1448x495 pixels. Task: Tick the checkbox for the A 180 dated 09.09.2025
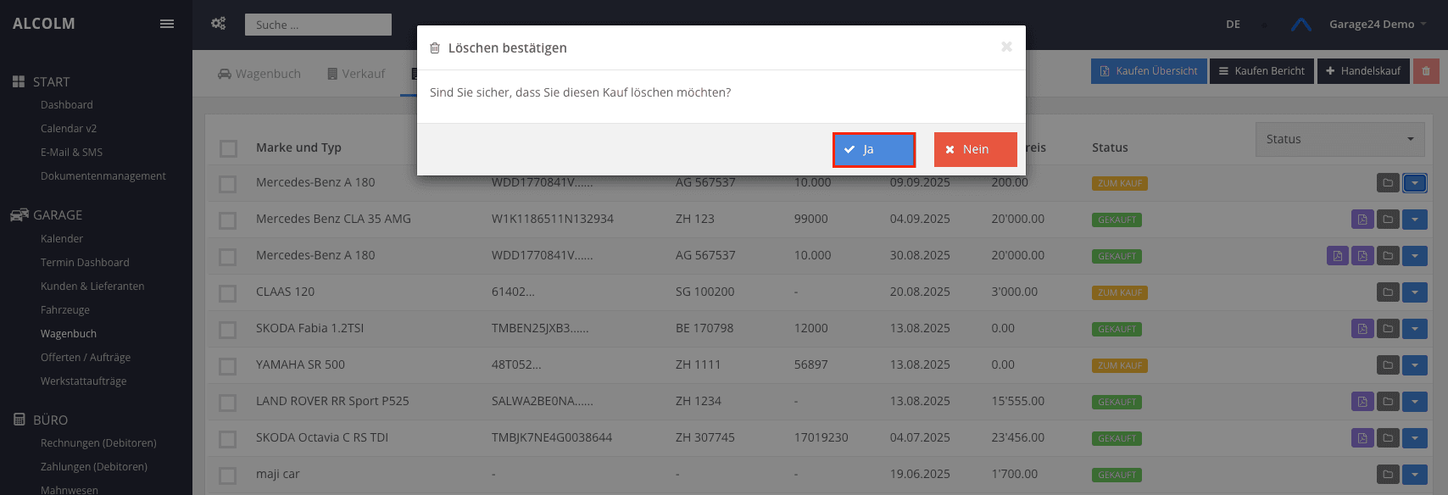coord(228,184)
